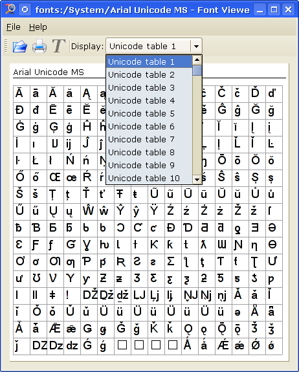The image size is (299, 372).
Task: Select Unicode table 2 in list
Action: pos(149,75)
